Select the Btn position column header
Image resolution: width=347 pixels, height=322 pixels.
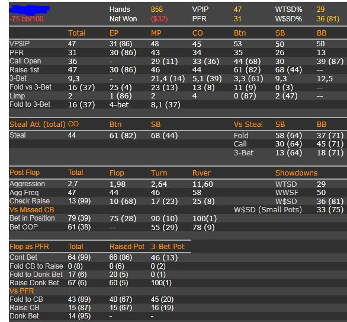pyautogui.click(x=240, y=33)
